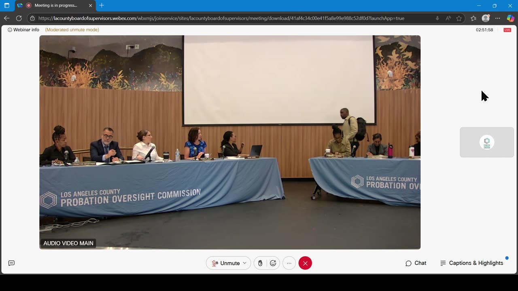View site information lock icon
This screenshot has height=291, width=518.
(32, 18)
